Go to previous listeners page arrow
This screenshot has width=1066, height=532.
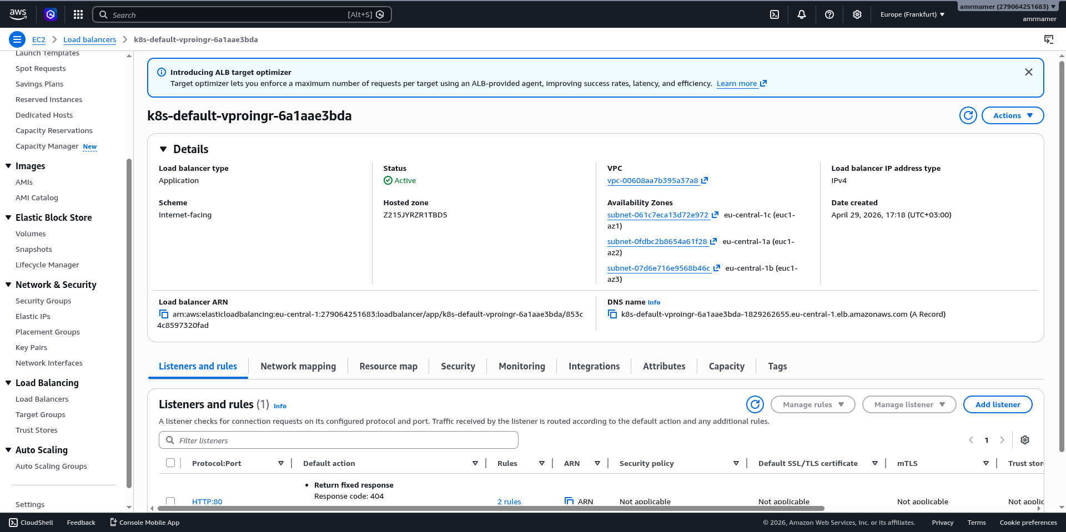pyautogui.click(x=971, y=440)
